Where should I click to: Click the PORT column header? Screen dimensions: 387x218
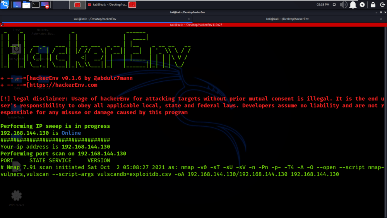pos(7,160)
